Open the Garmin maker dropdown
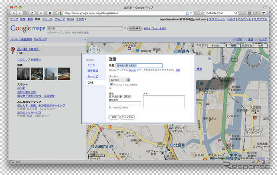Viewport: 277px width, 175px height. [119, 80]
